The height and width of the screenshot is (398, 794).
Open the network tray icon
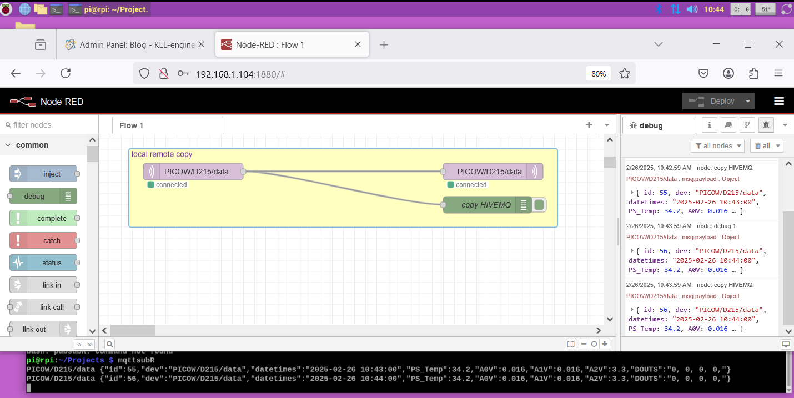point(676,9)
